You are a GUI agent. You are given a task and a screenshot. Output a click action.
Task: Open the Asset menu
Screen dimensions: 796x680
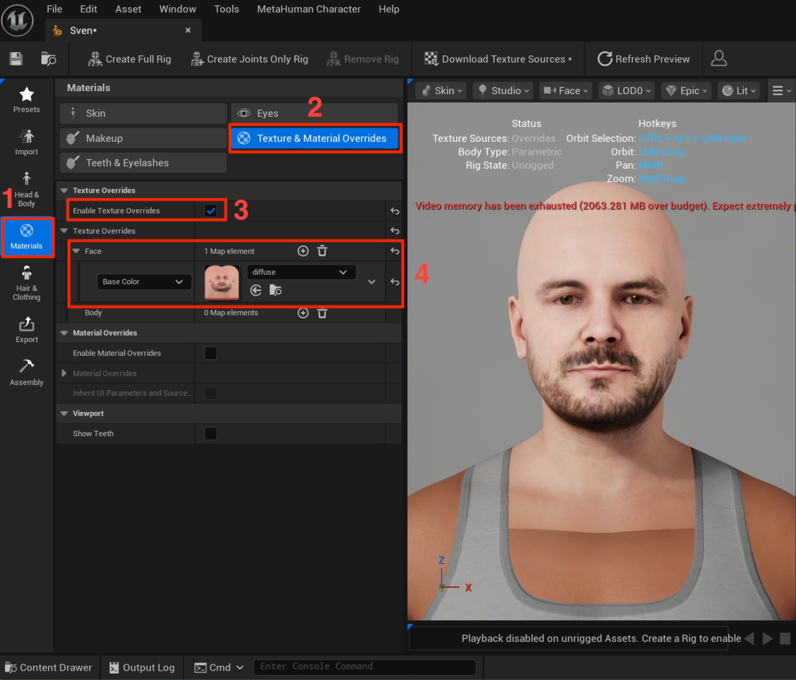pos(128,9)
